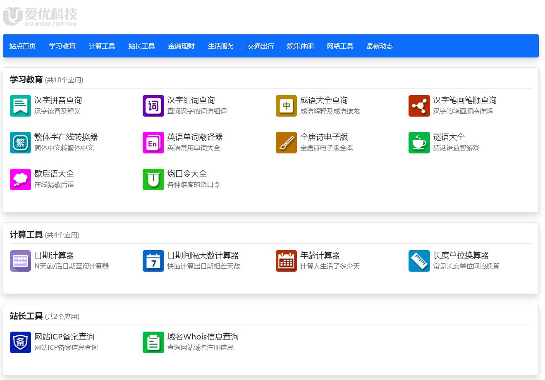
Task: Click the 繁体字在线转换器 icon
Action: point(20,142)
